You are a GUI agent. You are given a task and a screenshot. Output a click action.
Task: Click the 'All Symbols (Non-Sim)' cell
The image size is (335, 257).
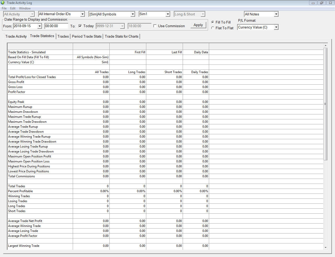[93, 57]
